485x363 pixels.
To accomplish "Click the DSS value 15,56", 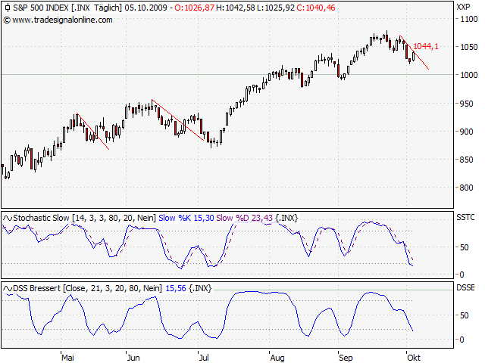I will point(176,288).
